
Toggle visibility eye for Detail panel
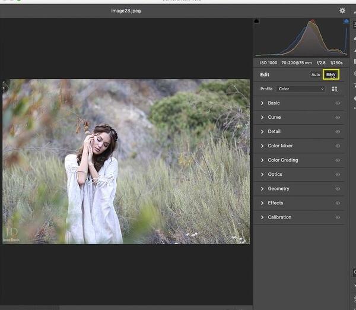click(x=338, y=132)
